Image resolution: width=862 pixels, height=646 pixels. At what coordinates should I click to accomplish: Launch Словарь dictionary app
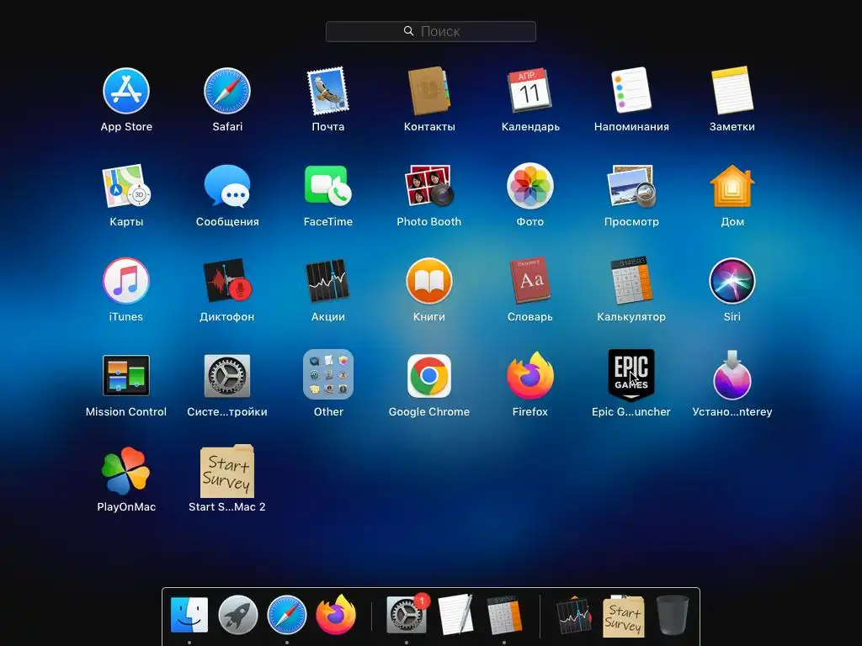tap(530, 281)
